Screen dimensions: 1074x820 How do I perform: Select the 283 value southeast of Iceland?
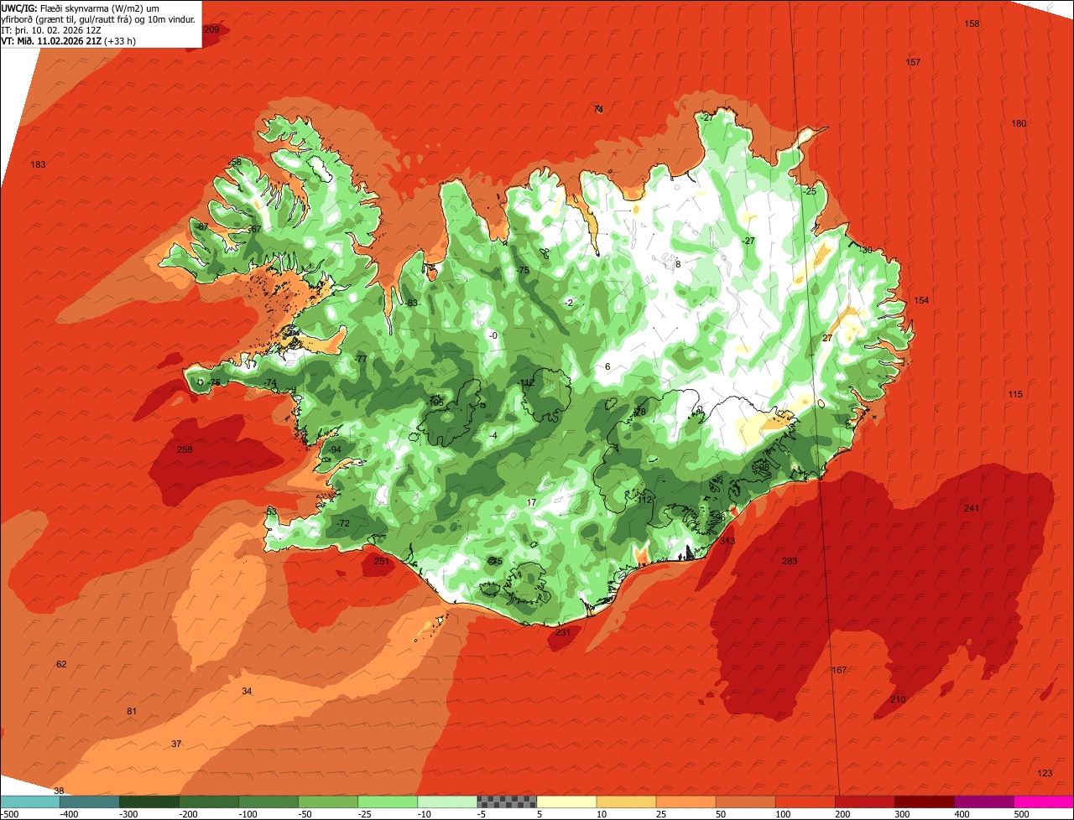(x=790, y=561)
